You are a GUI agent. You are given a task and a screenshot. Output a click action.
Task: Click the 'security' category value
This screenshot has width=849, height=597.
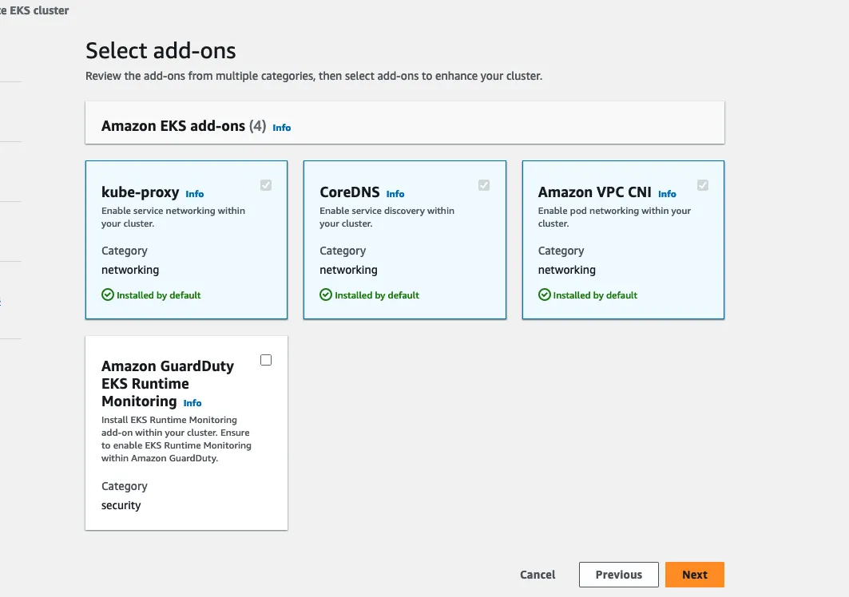121,505
